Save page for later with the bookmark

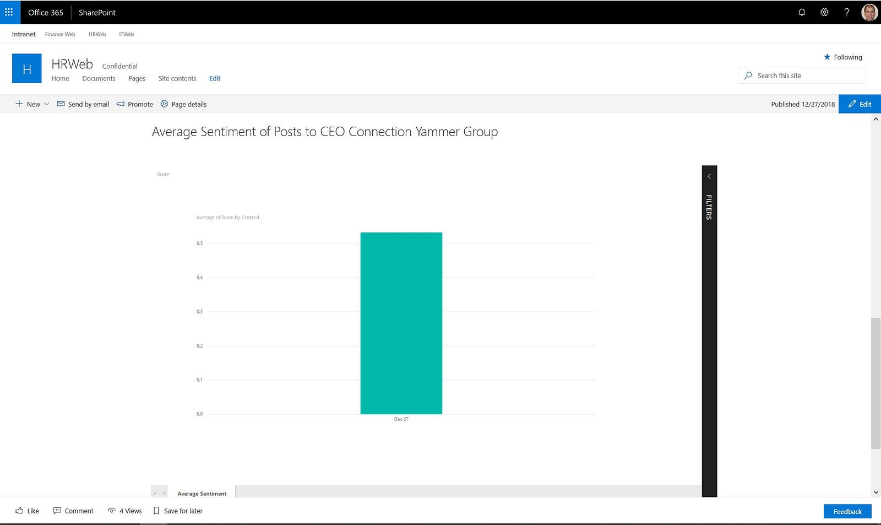pos(178,511)
